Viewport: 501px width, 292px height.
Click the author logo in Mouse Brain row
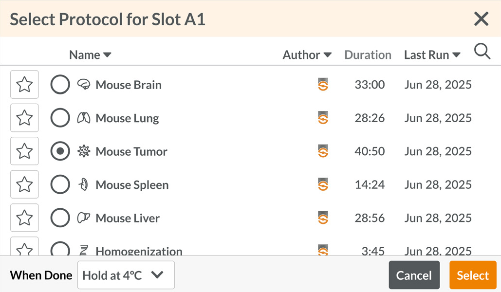323,84
